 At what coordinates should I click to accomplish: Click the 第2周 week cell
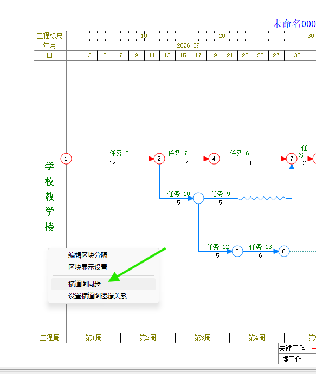click(148, 338)
